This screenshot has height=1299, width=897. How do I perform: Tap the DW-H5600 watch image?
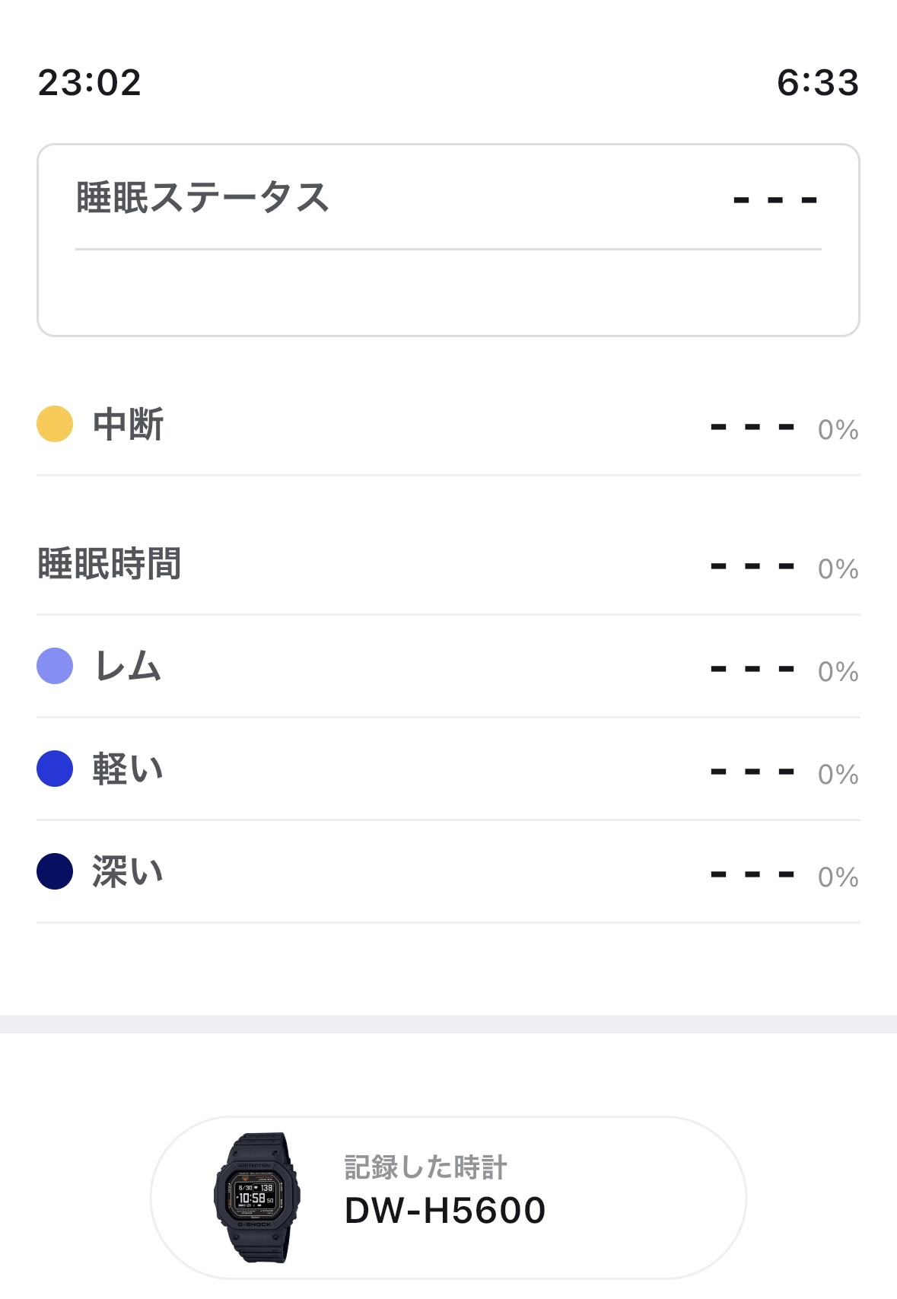256,1198
